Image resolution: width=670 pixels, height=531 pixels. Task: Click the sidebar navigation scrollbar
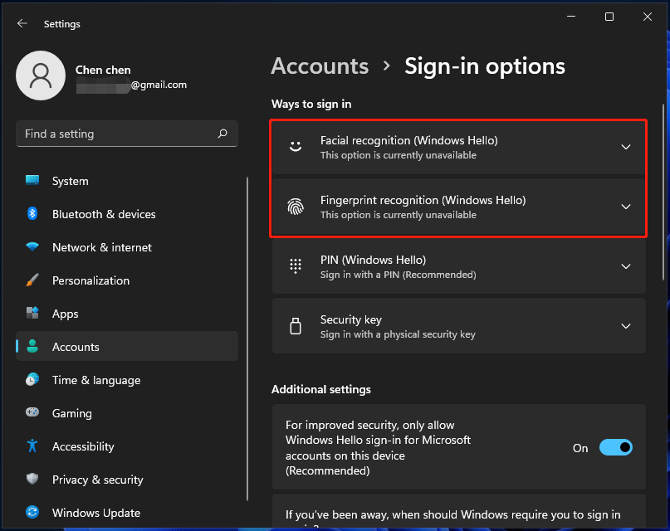[247, 339]
